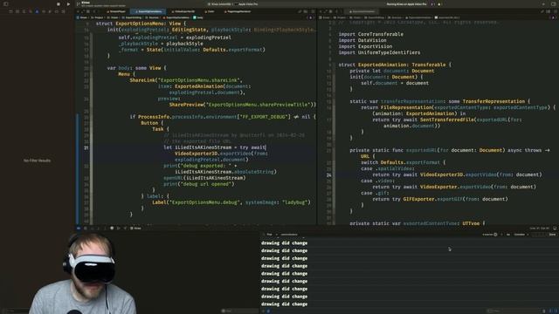
Task: Switch to the VideoExporter3D tab
Action: tap(183, 11)
